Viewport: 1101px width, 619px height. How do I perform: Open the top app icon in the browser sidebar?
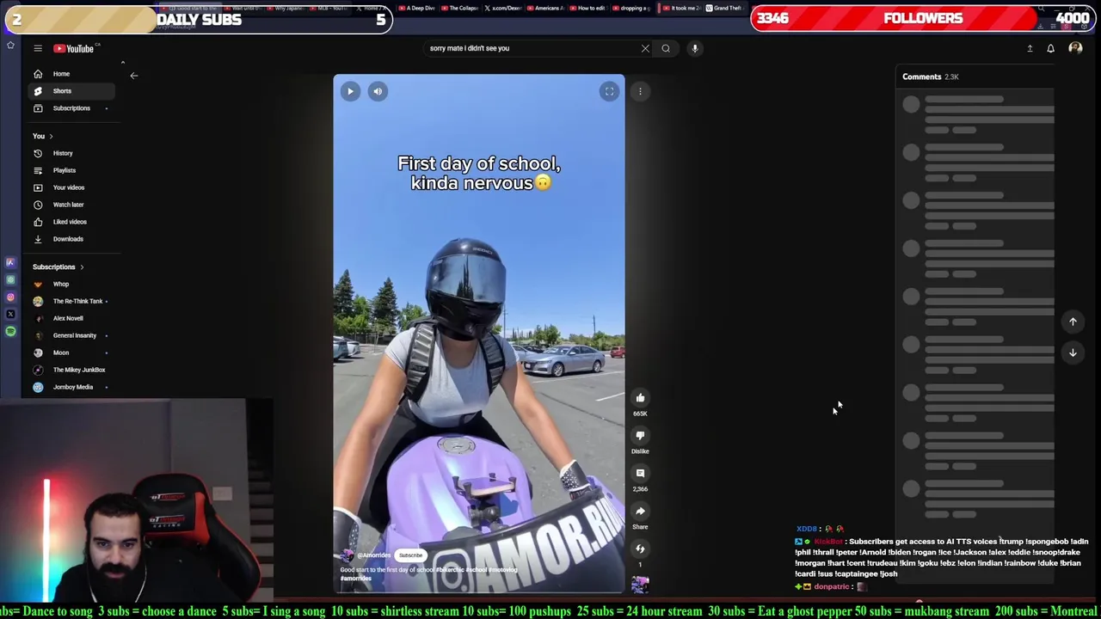coord(10,263)
